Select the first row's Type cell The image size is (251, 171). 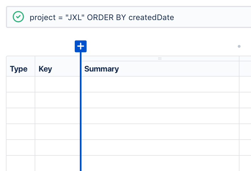click(21, 85)
